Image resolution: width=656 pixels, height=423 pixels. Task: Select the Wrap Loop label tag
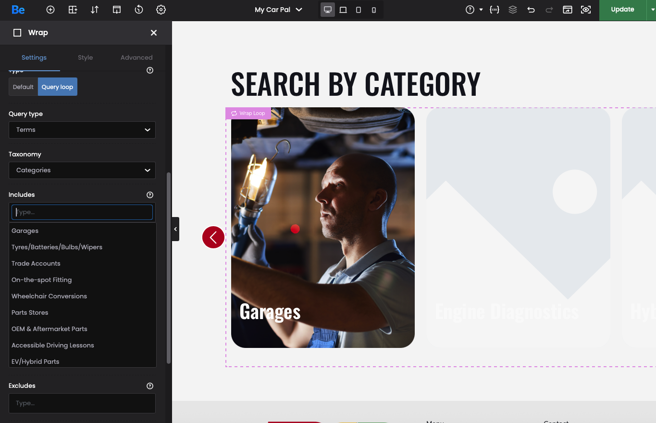[x=248, y=113]
